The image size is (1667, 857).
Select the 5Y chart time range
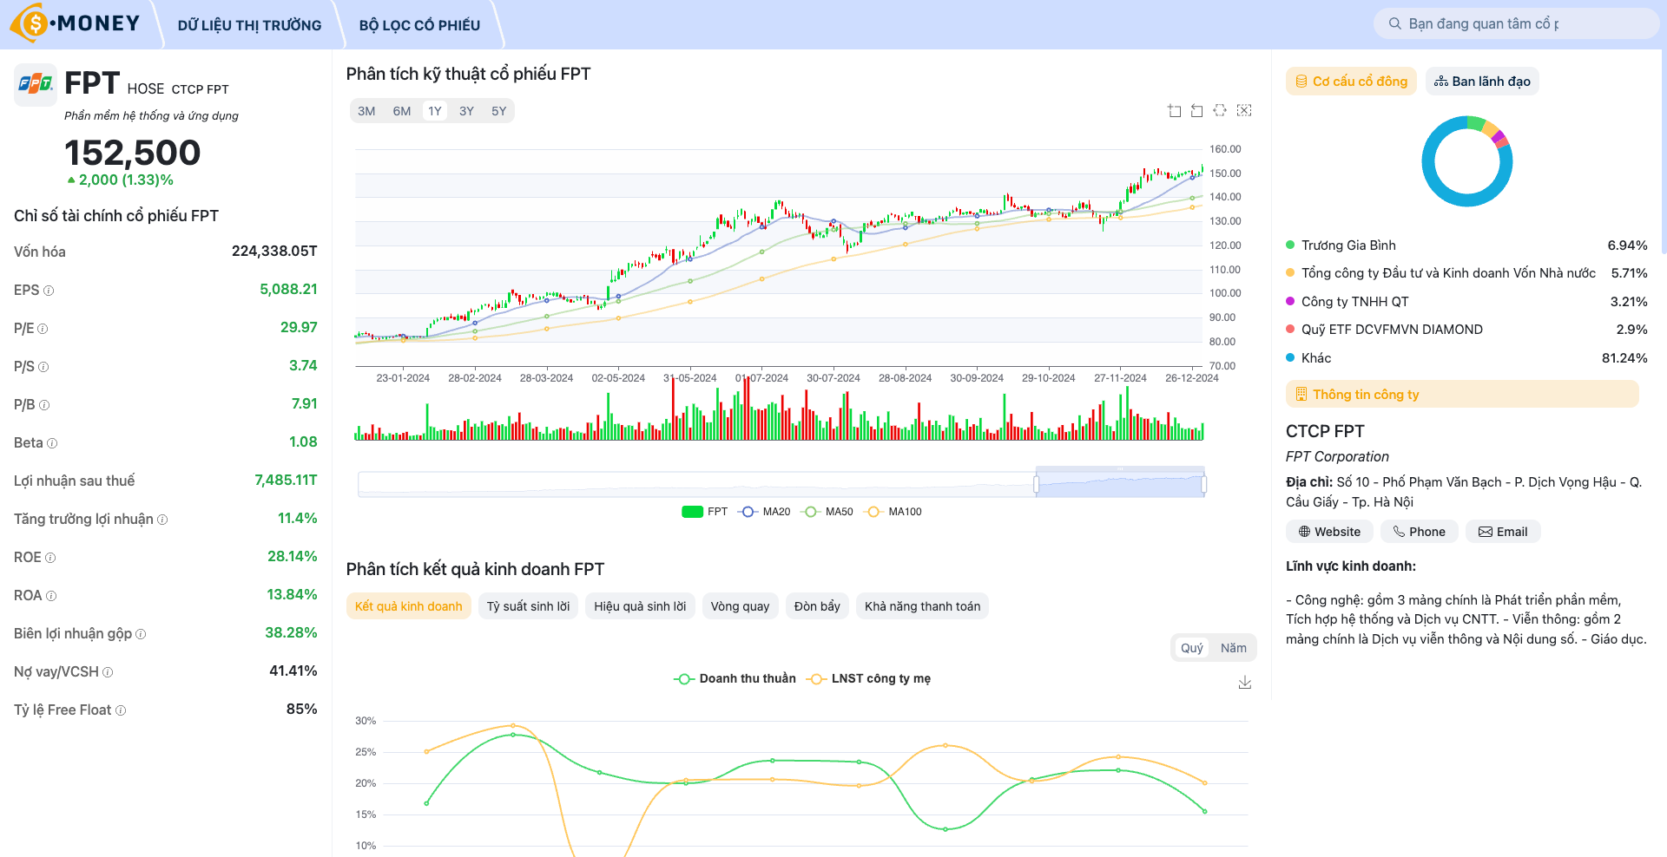point(498,111)
